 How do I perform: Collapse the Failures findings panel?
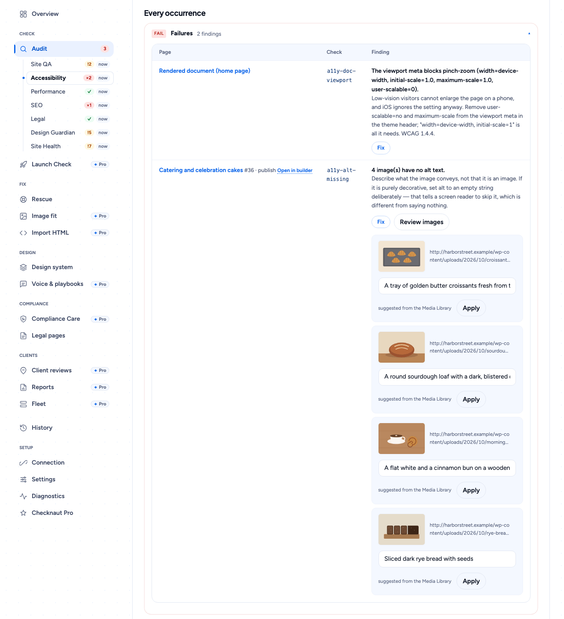[x=529, y=34]
